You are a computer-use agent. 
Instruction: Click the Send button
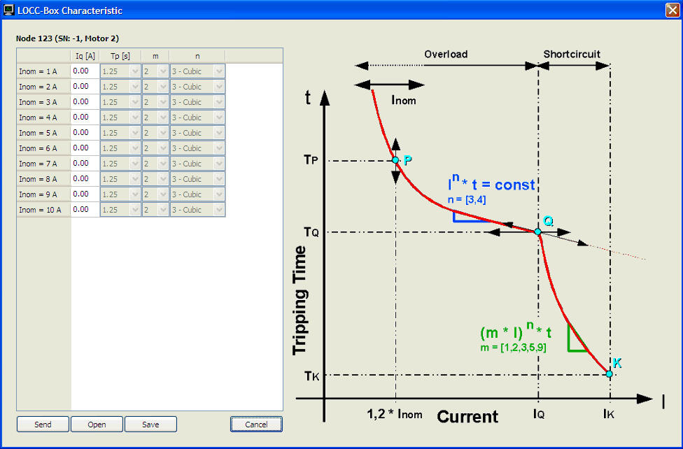point(43,425)
